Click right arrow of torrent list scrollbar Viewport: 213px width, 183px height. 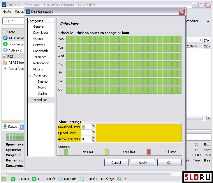(x=209, y=118)
